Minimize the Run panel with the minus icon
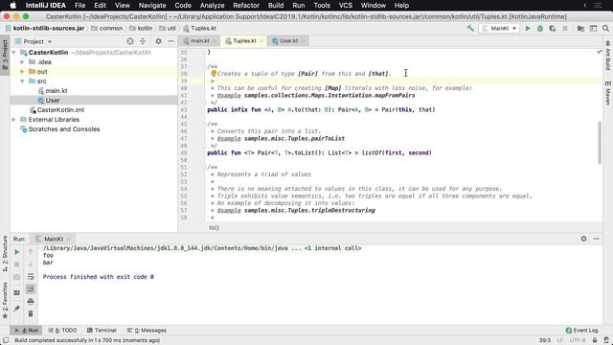 pyautogui.click(x=596, y=239)
